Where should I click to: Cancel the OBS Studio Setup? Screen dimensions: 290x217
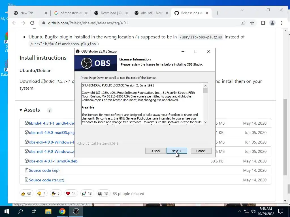click(201, 151)
